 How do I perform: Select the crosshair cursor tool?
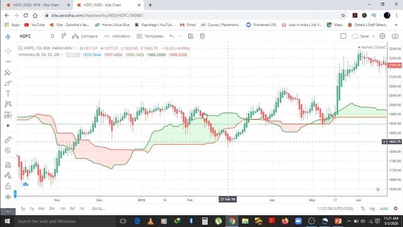[x=8, y=50]
